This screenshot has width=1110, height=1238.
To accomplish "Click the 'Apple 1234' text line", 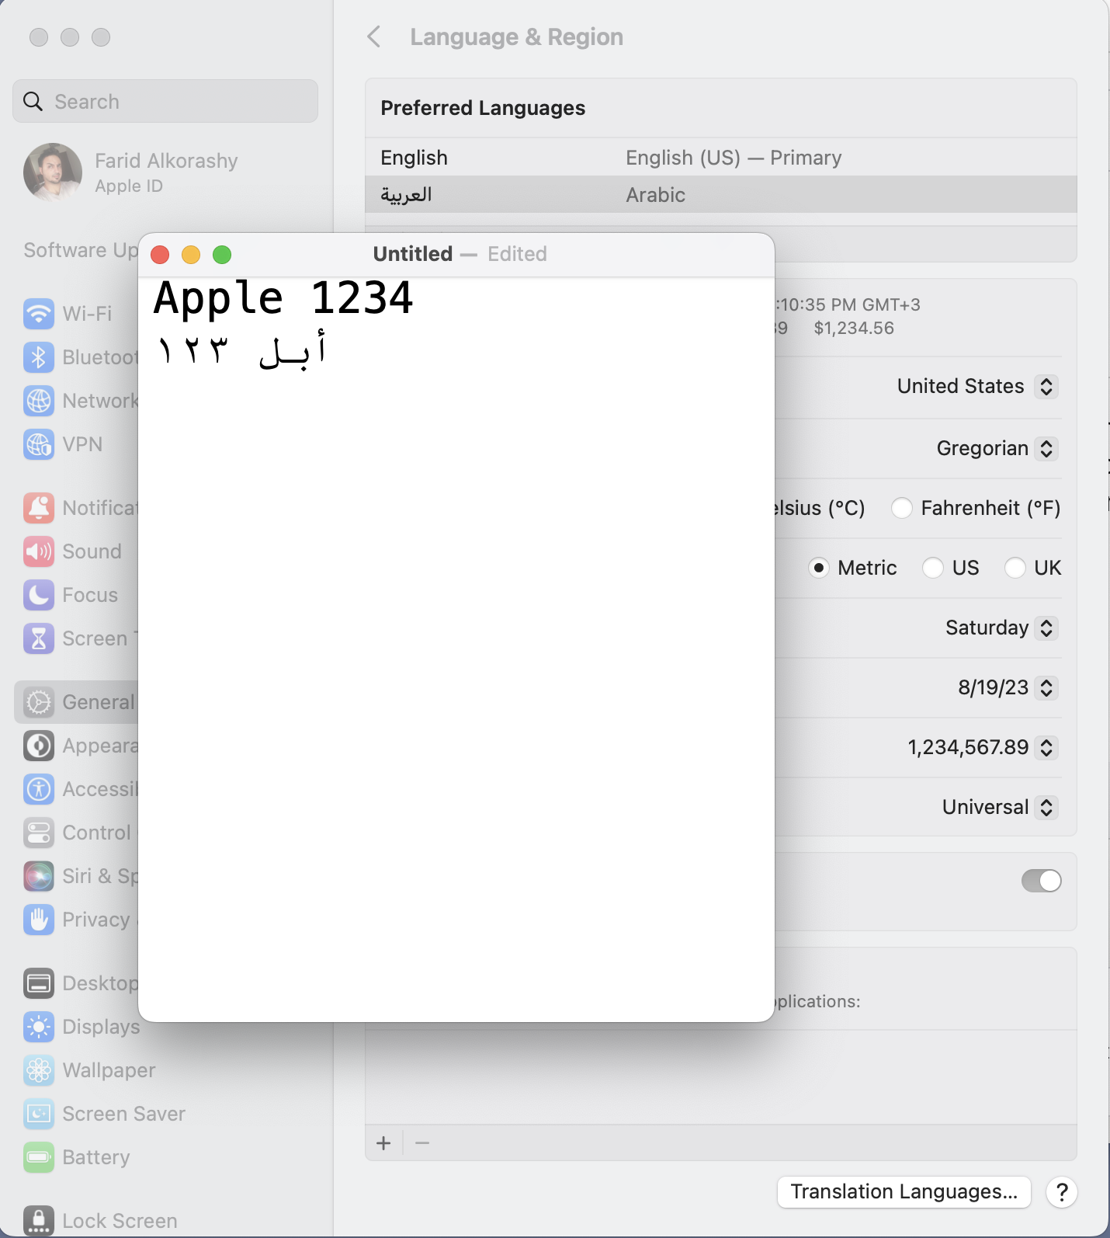I will pyautogui.click(x=283, y=298).
